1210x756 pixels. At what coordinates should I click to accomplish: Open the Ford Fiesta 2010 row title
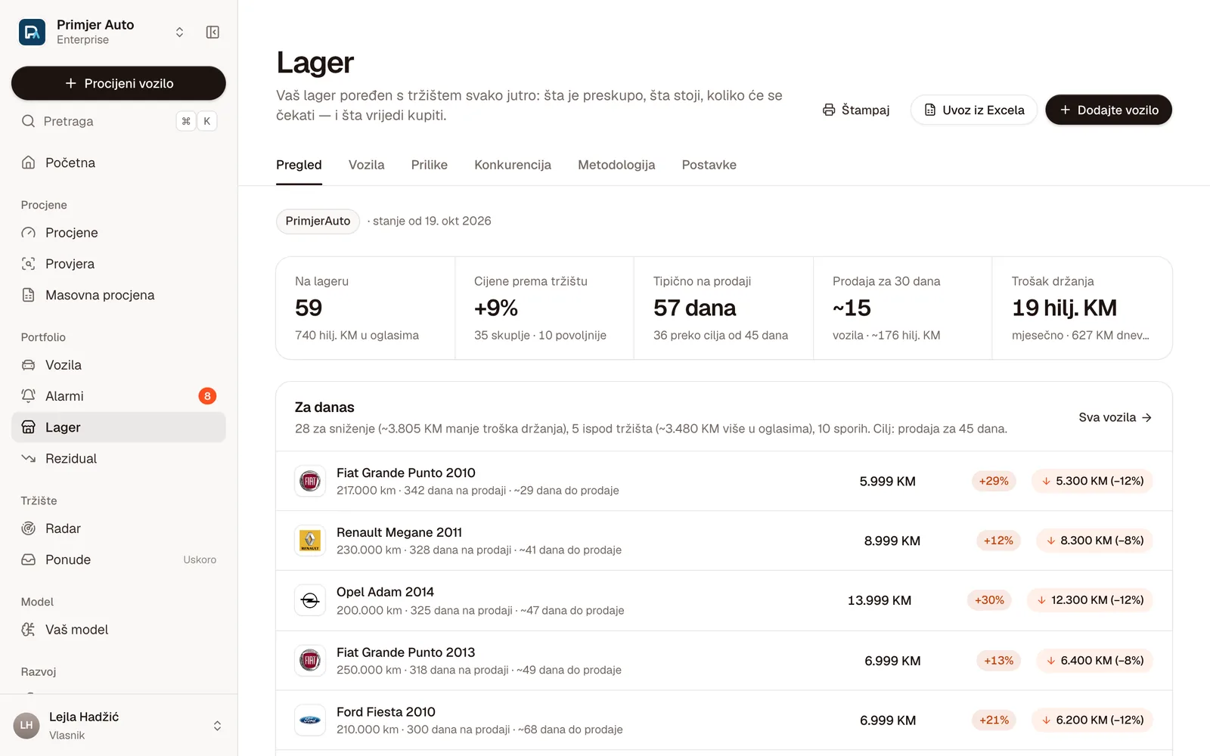386,712
